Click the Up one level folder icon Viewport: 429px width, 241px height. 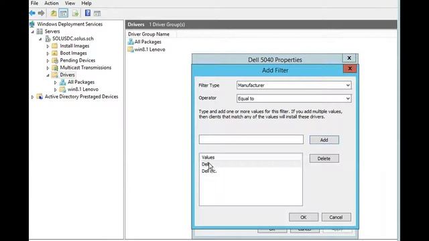pos(54,13)
